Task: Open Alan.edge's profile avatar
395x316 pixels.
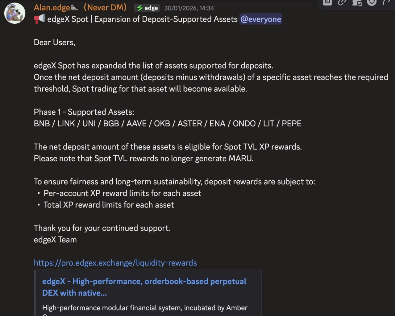Action: [x=15, y=13]
